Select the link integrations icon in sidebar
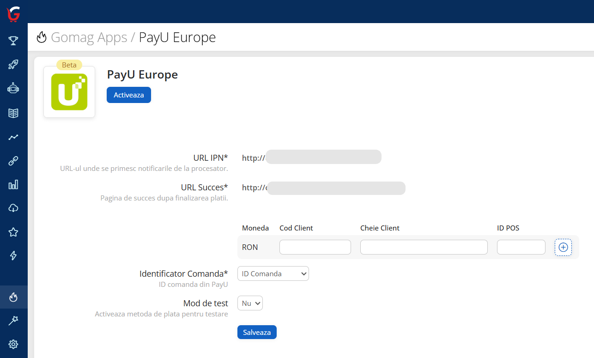The width and height of the screenshot is (594, 358). point(13,160)
